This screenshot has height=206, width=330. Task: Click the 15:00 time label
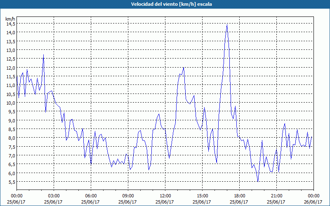[202, 196]
